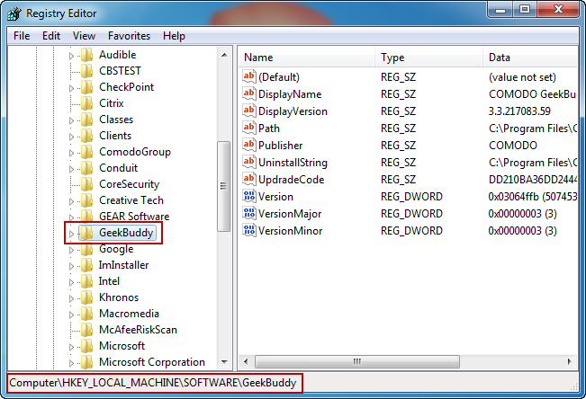Click the Audible folder icon
The image size is (586, 399).
(86, 55)
